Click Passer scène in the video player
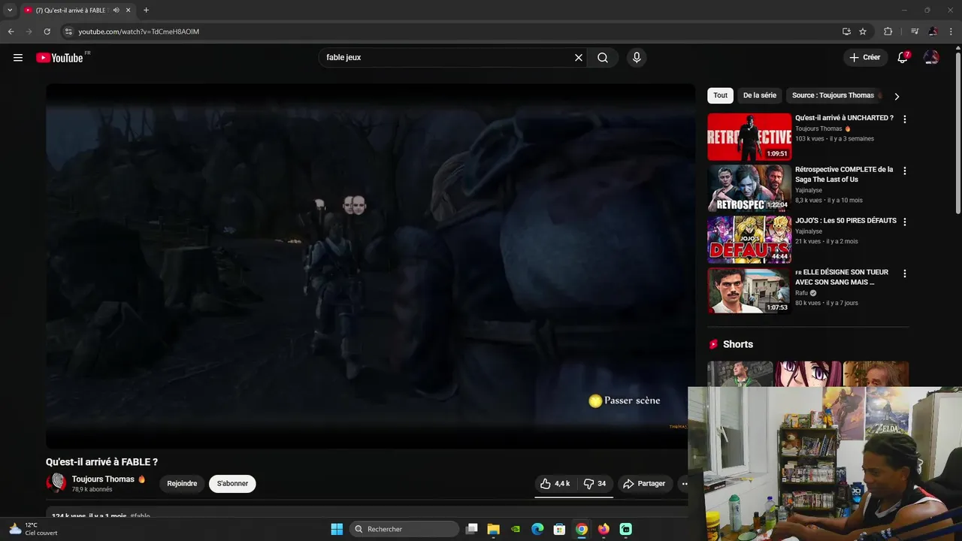Viewport: 962px width, 541px height. tap(625, 400)
